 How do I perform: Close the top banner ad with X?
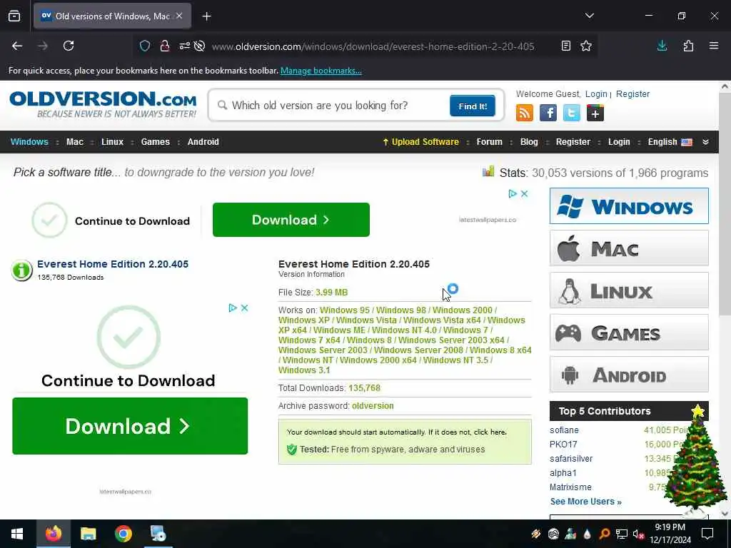[x=524, y=193]
